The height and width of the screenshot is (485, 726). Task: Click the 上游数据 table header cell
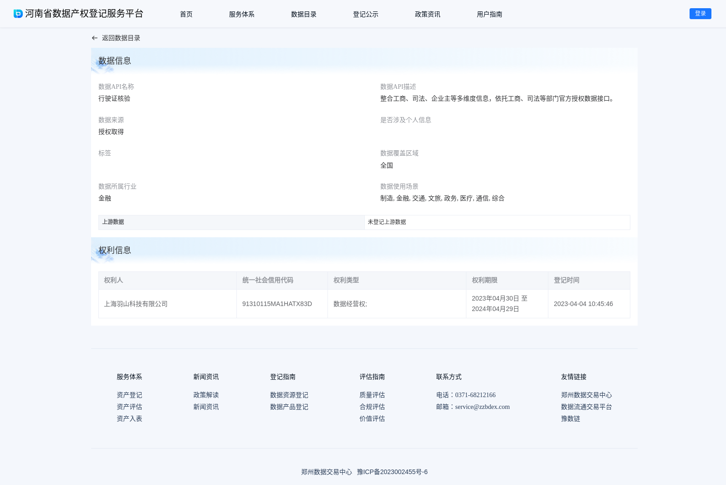[x=231, y=222]
